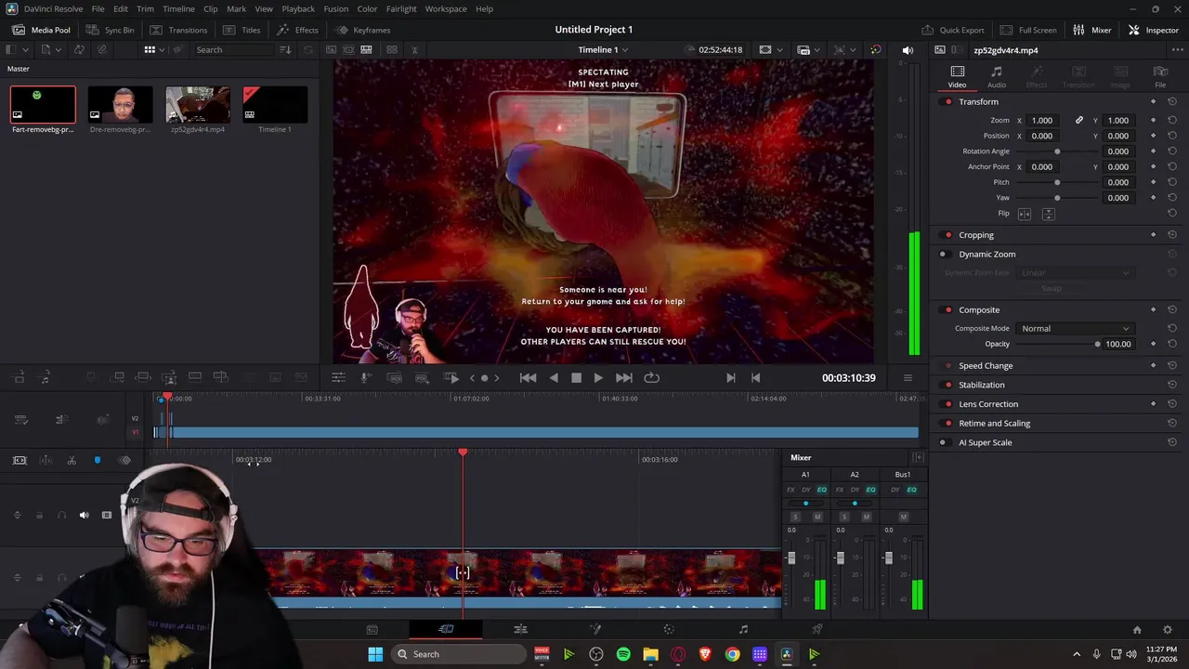Open the Composite Mode dropdown
Screen dimensions: 1189x669
[x=1075, y=328]
